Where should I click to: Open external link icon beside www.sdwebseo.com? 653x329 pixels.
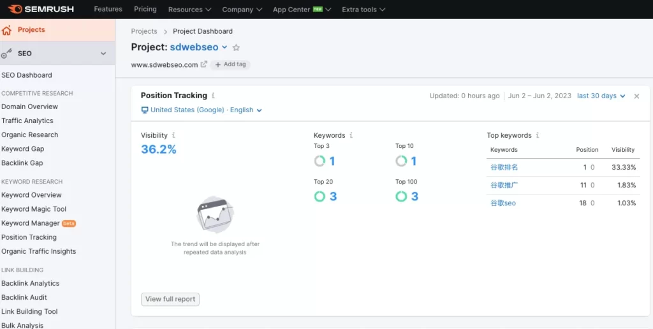coord(203,64)
